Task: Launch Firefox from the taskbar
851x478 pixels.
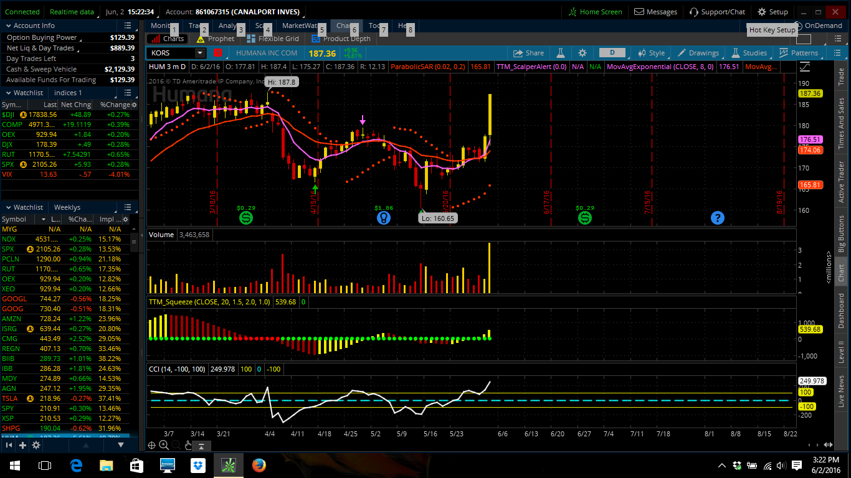Action: (259, 465)
